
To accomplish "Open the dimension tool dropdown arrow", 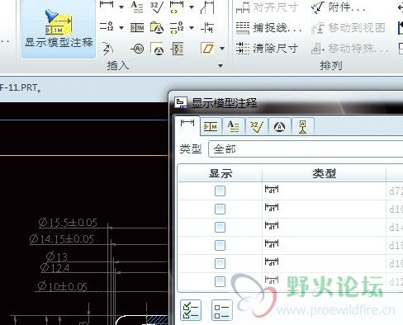I will (121, 7).
